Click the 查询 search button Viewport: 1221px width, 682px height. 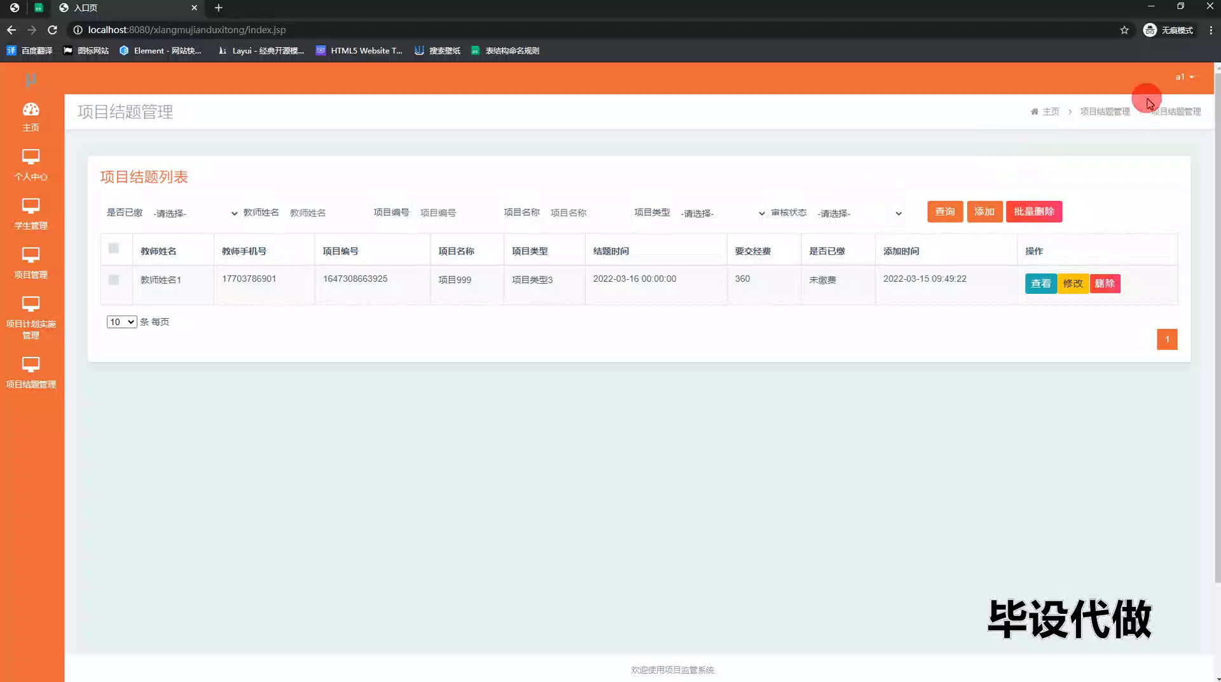tap(945, 211)
